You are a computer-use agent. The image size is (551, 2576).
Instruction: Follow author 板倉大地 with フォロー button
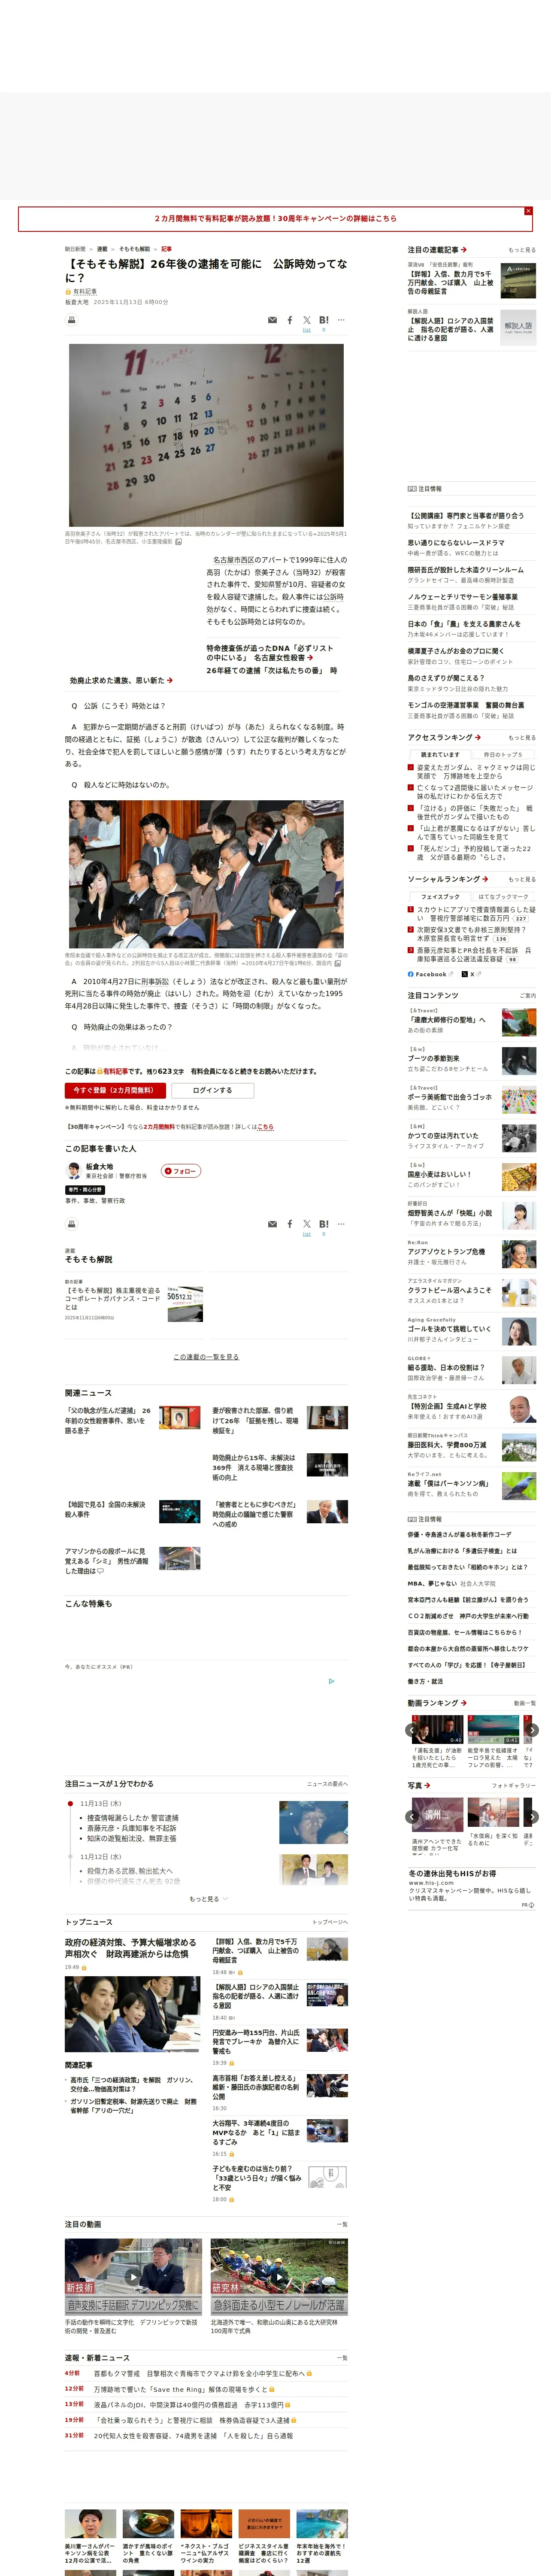tap(181, 1171)
